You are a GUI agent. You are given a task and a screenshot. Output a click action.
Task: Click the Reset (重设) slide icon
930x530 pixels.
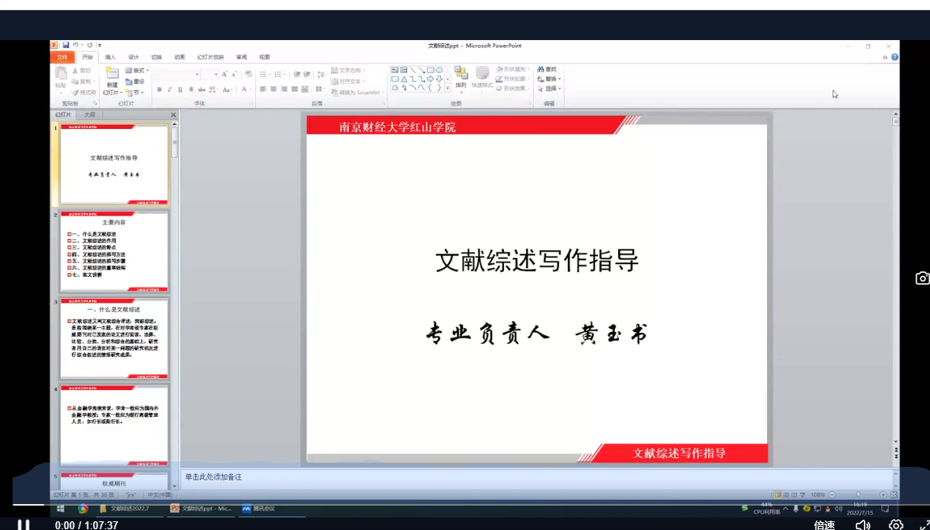click(135, 81)
